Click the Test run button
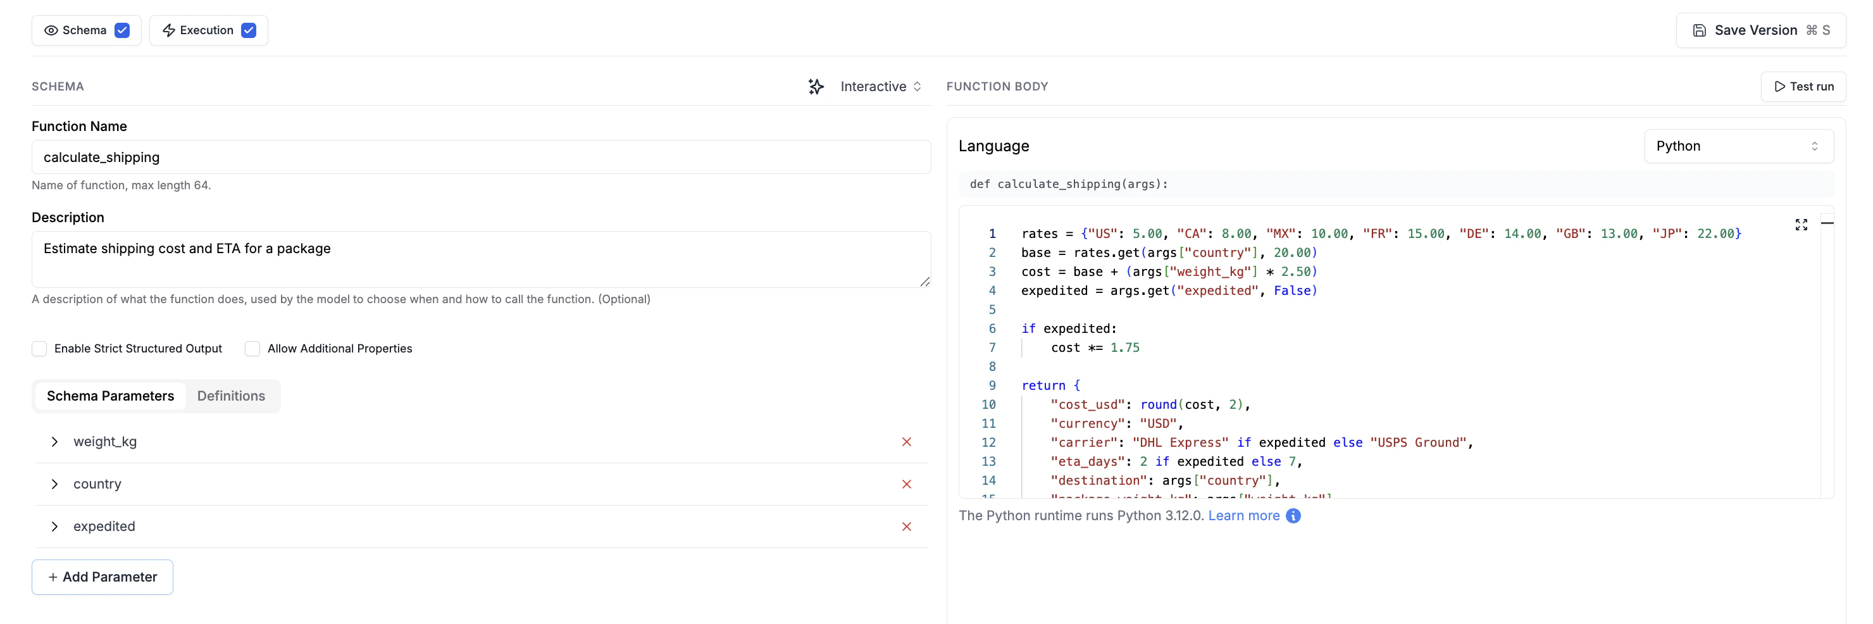This screenshot has width=1873, height=624. click(1803, 87)
